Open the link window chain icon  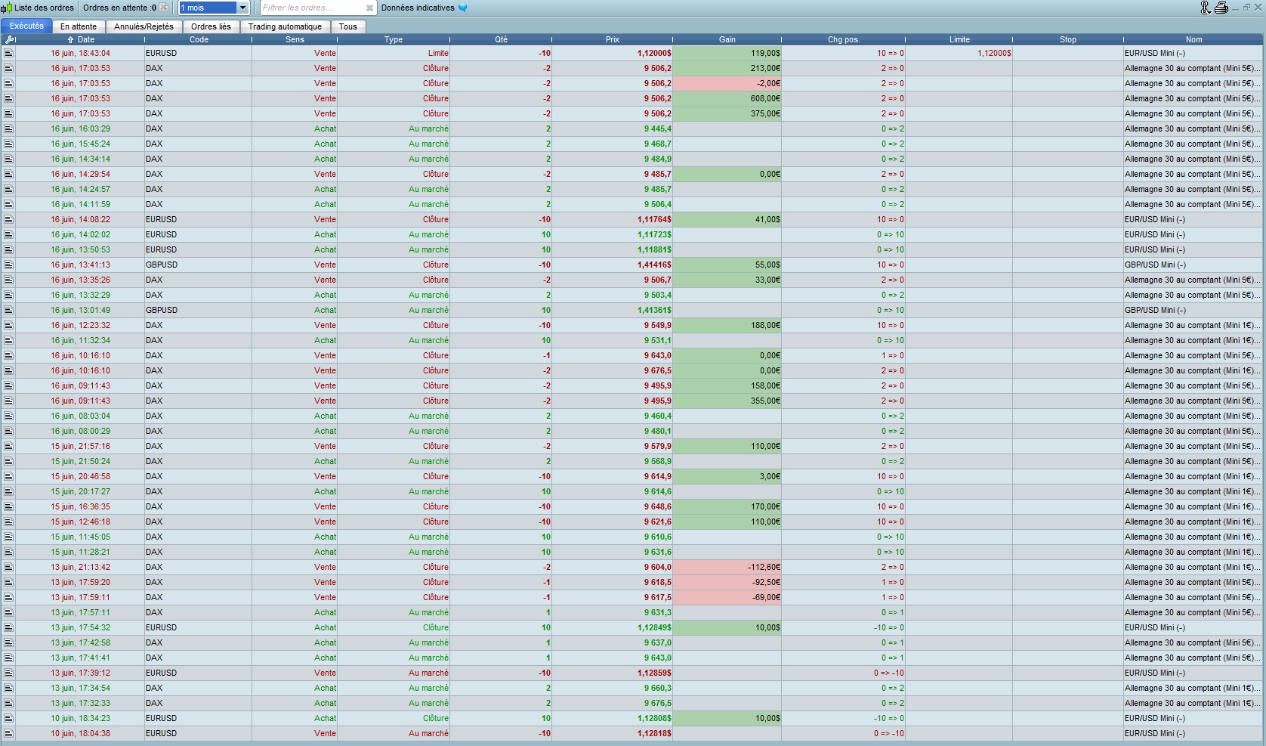pyautogui.click(x=1206, y=8)
